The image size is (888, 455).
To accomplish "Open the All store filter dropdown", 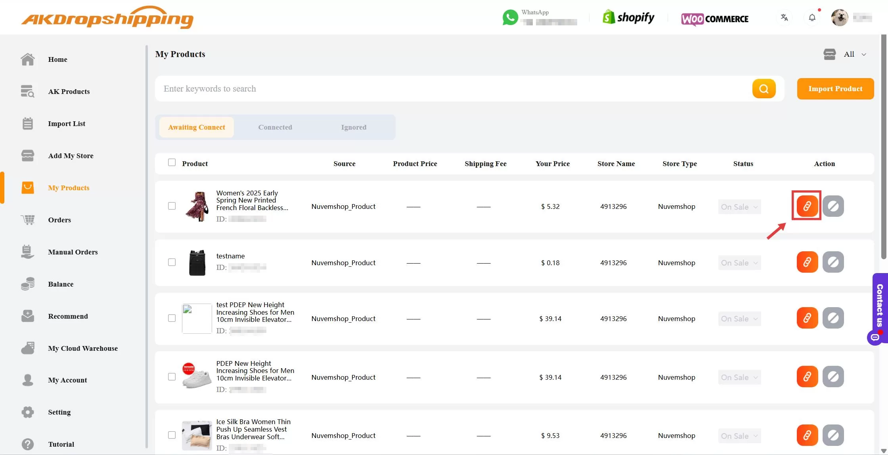I will click(x=855, y=54).
